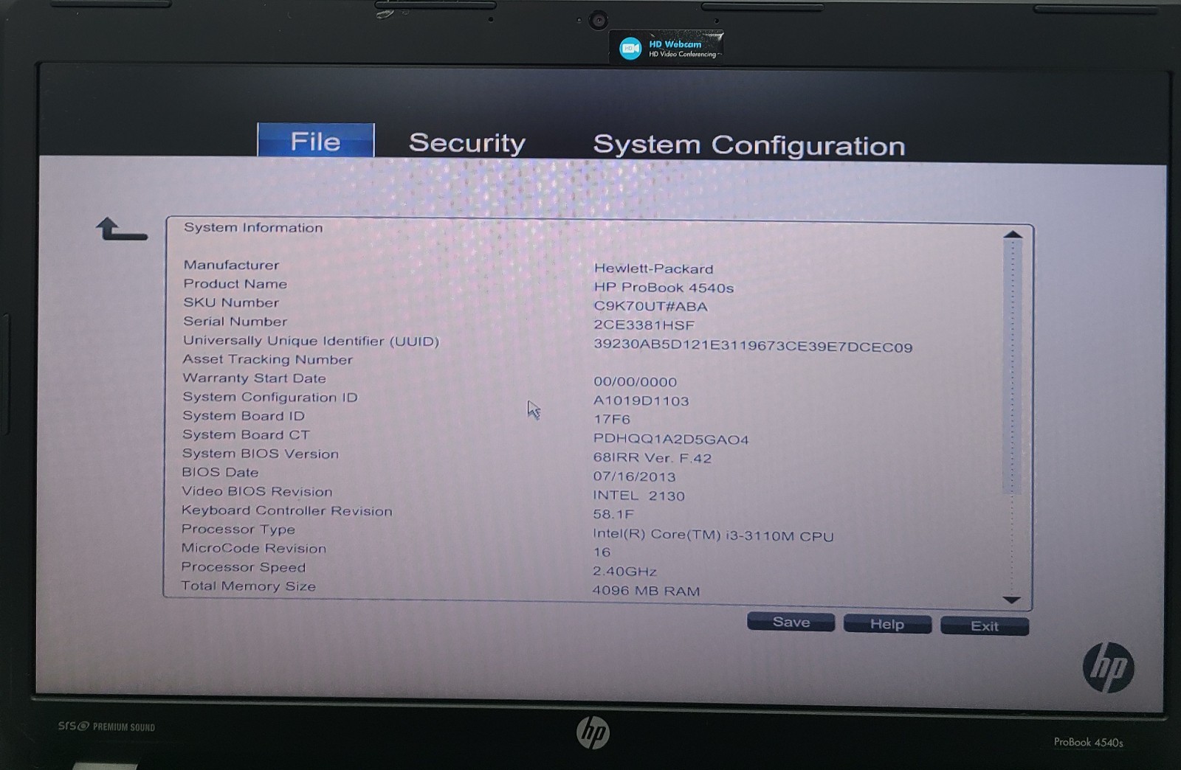
Task: Click the Processor Speed label
Action: pyautogui.click(x=244, y=567)
